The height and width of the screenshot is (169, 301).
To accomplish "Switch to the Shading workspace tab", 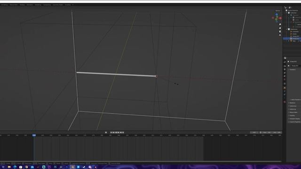I will [x=22, y=5].
